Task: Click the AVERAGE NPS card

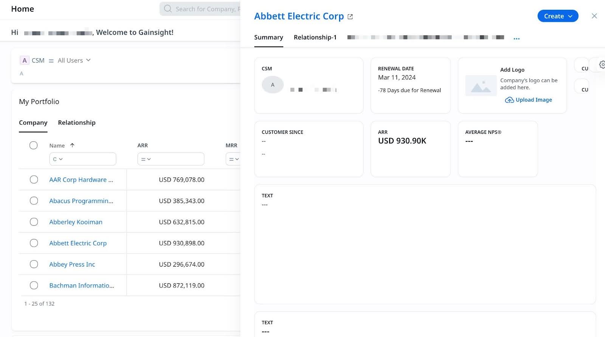Action: 498,149
